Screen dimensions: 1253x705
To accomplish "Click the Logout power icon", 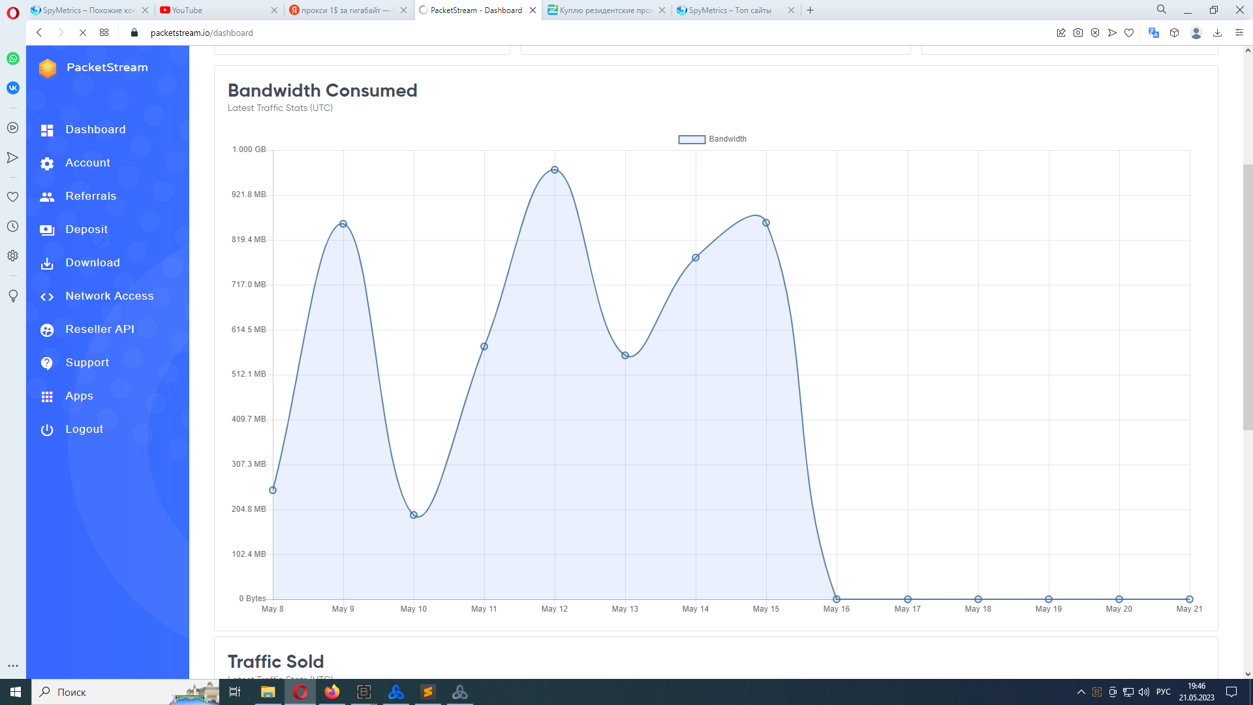I will 47,430.
